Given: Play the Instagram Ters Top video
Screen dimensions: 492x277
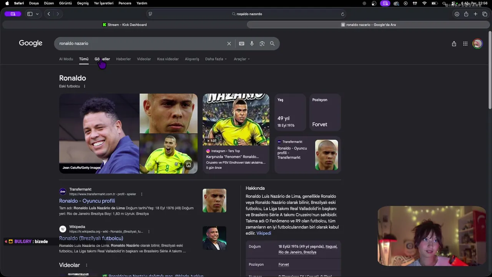Looking at the screenshot, I should point(236,120).
